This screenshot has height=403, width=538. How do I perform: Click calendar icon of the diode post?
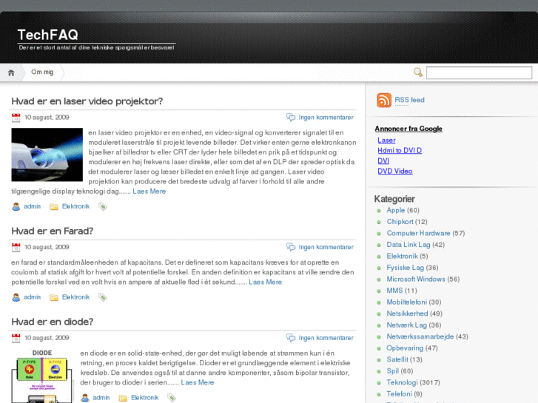[16, 338]
